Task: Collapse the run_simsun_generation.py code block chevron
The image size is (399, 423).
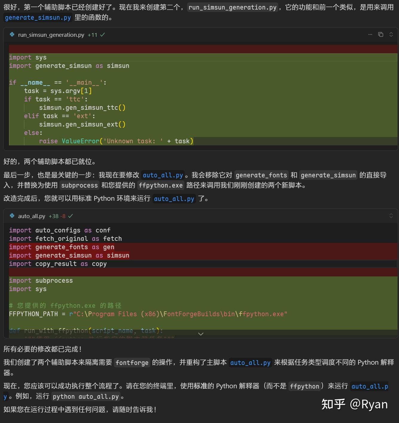Action: (x=391, y=34)
